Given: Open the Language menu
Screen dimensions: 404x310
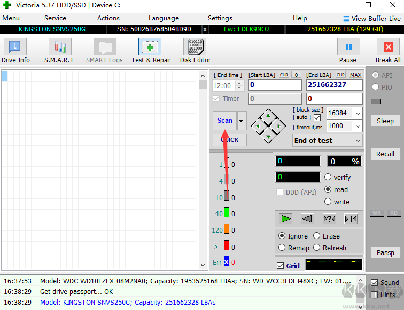Looking at the screenshot, I should (164, 18).
